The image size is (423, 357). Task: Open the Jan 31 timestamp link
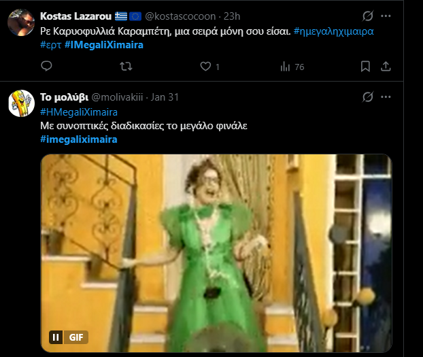coord(165,97)
